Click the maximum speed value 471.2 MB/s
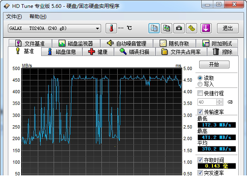The image size is (247, 182). [217, 137]
